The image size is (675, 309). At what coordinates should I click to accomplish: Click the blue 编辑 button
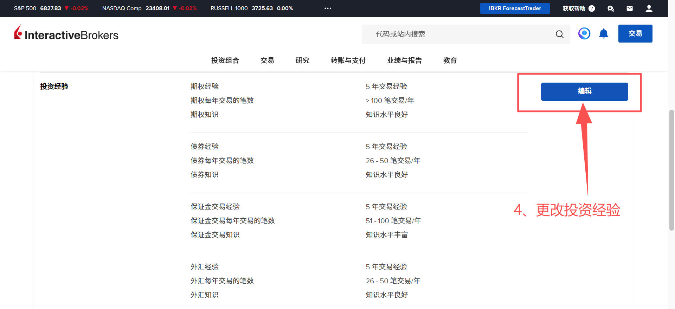(x=584, y=91)
